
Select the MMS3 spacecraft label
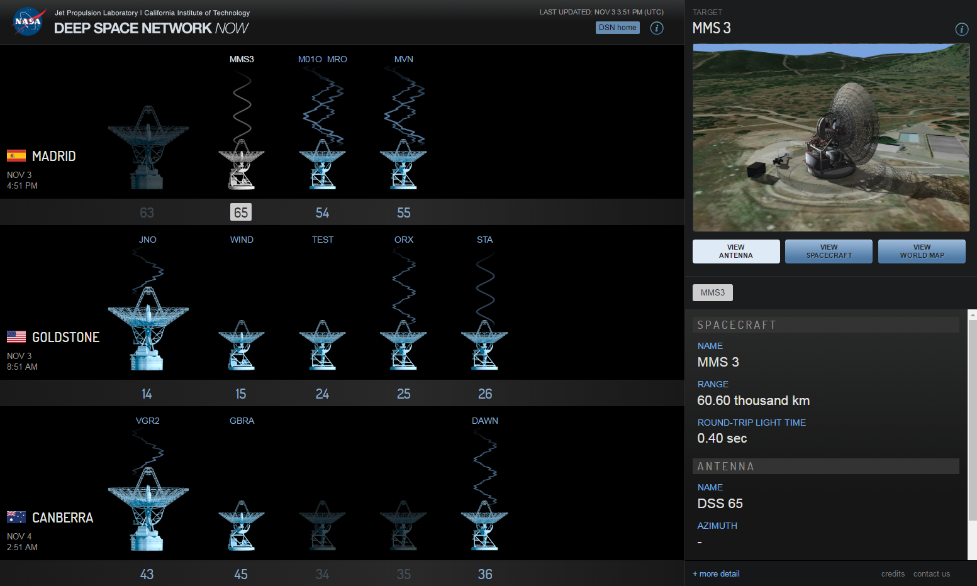click(242, 59)
